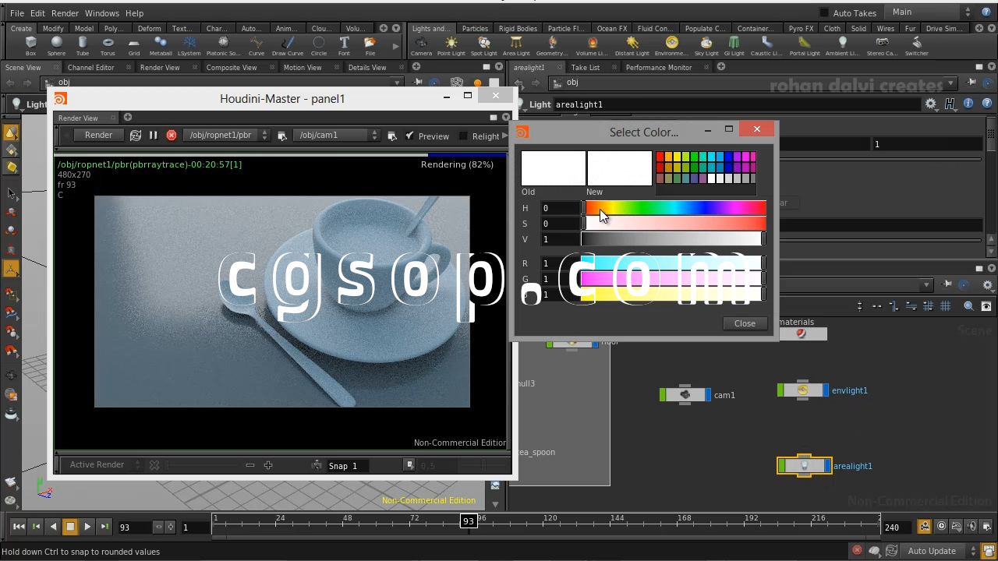Add a Portal Light from the shelf
The image size is (998, 561).
coord(805,46)
